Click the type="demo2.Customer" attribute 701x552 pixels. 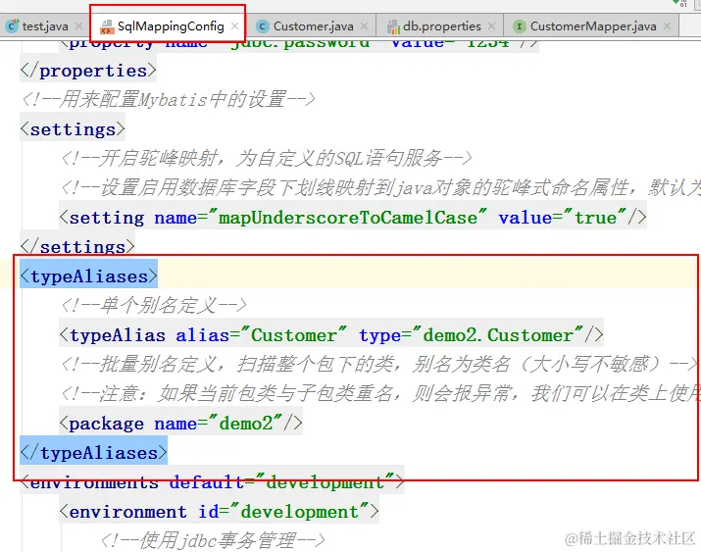pyautogui.click(x=471, y=335)
